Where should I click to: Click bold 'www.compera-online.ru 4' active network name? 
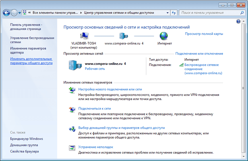pyautogui.click(x=105, y=64)
